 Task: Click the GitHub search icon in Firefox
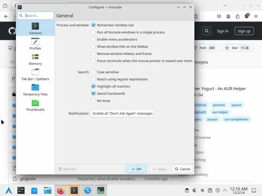tap(207, 31)
